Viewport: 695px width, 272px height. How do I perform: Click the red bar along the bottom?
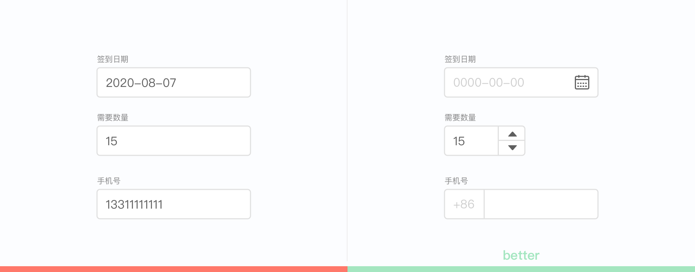tap(173, 269)
